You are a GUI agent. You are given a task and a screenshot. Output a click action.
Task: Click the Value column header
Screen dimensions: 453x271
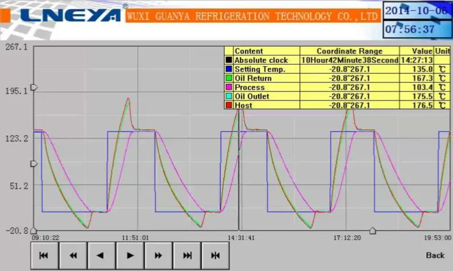pos(422,51)
